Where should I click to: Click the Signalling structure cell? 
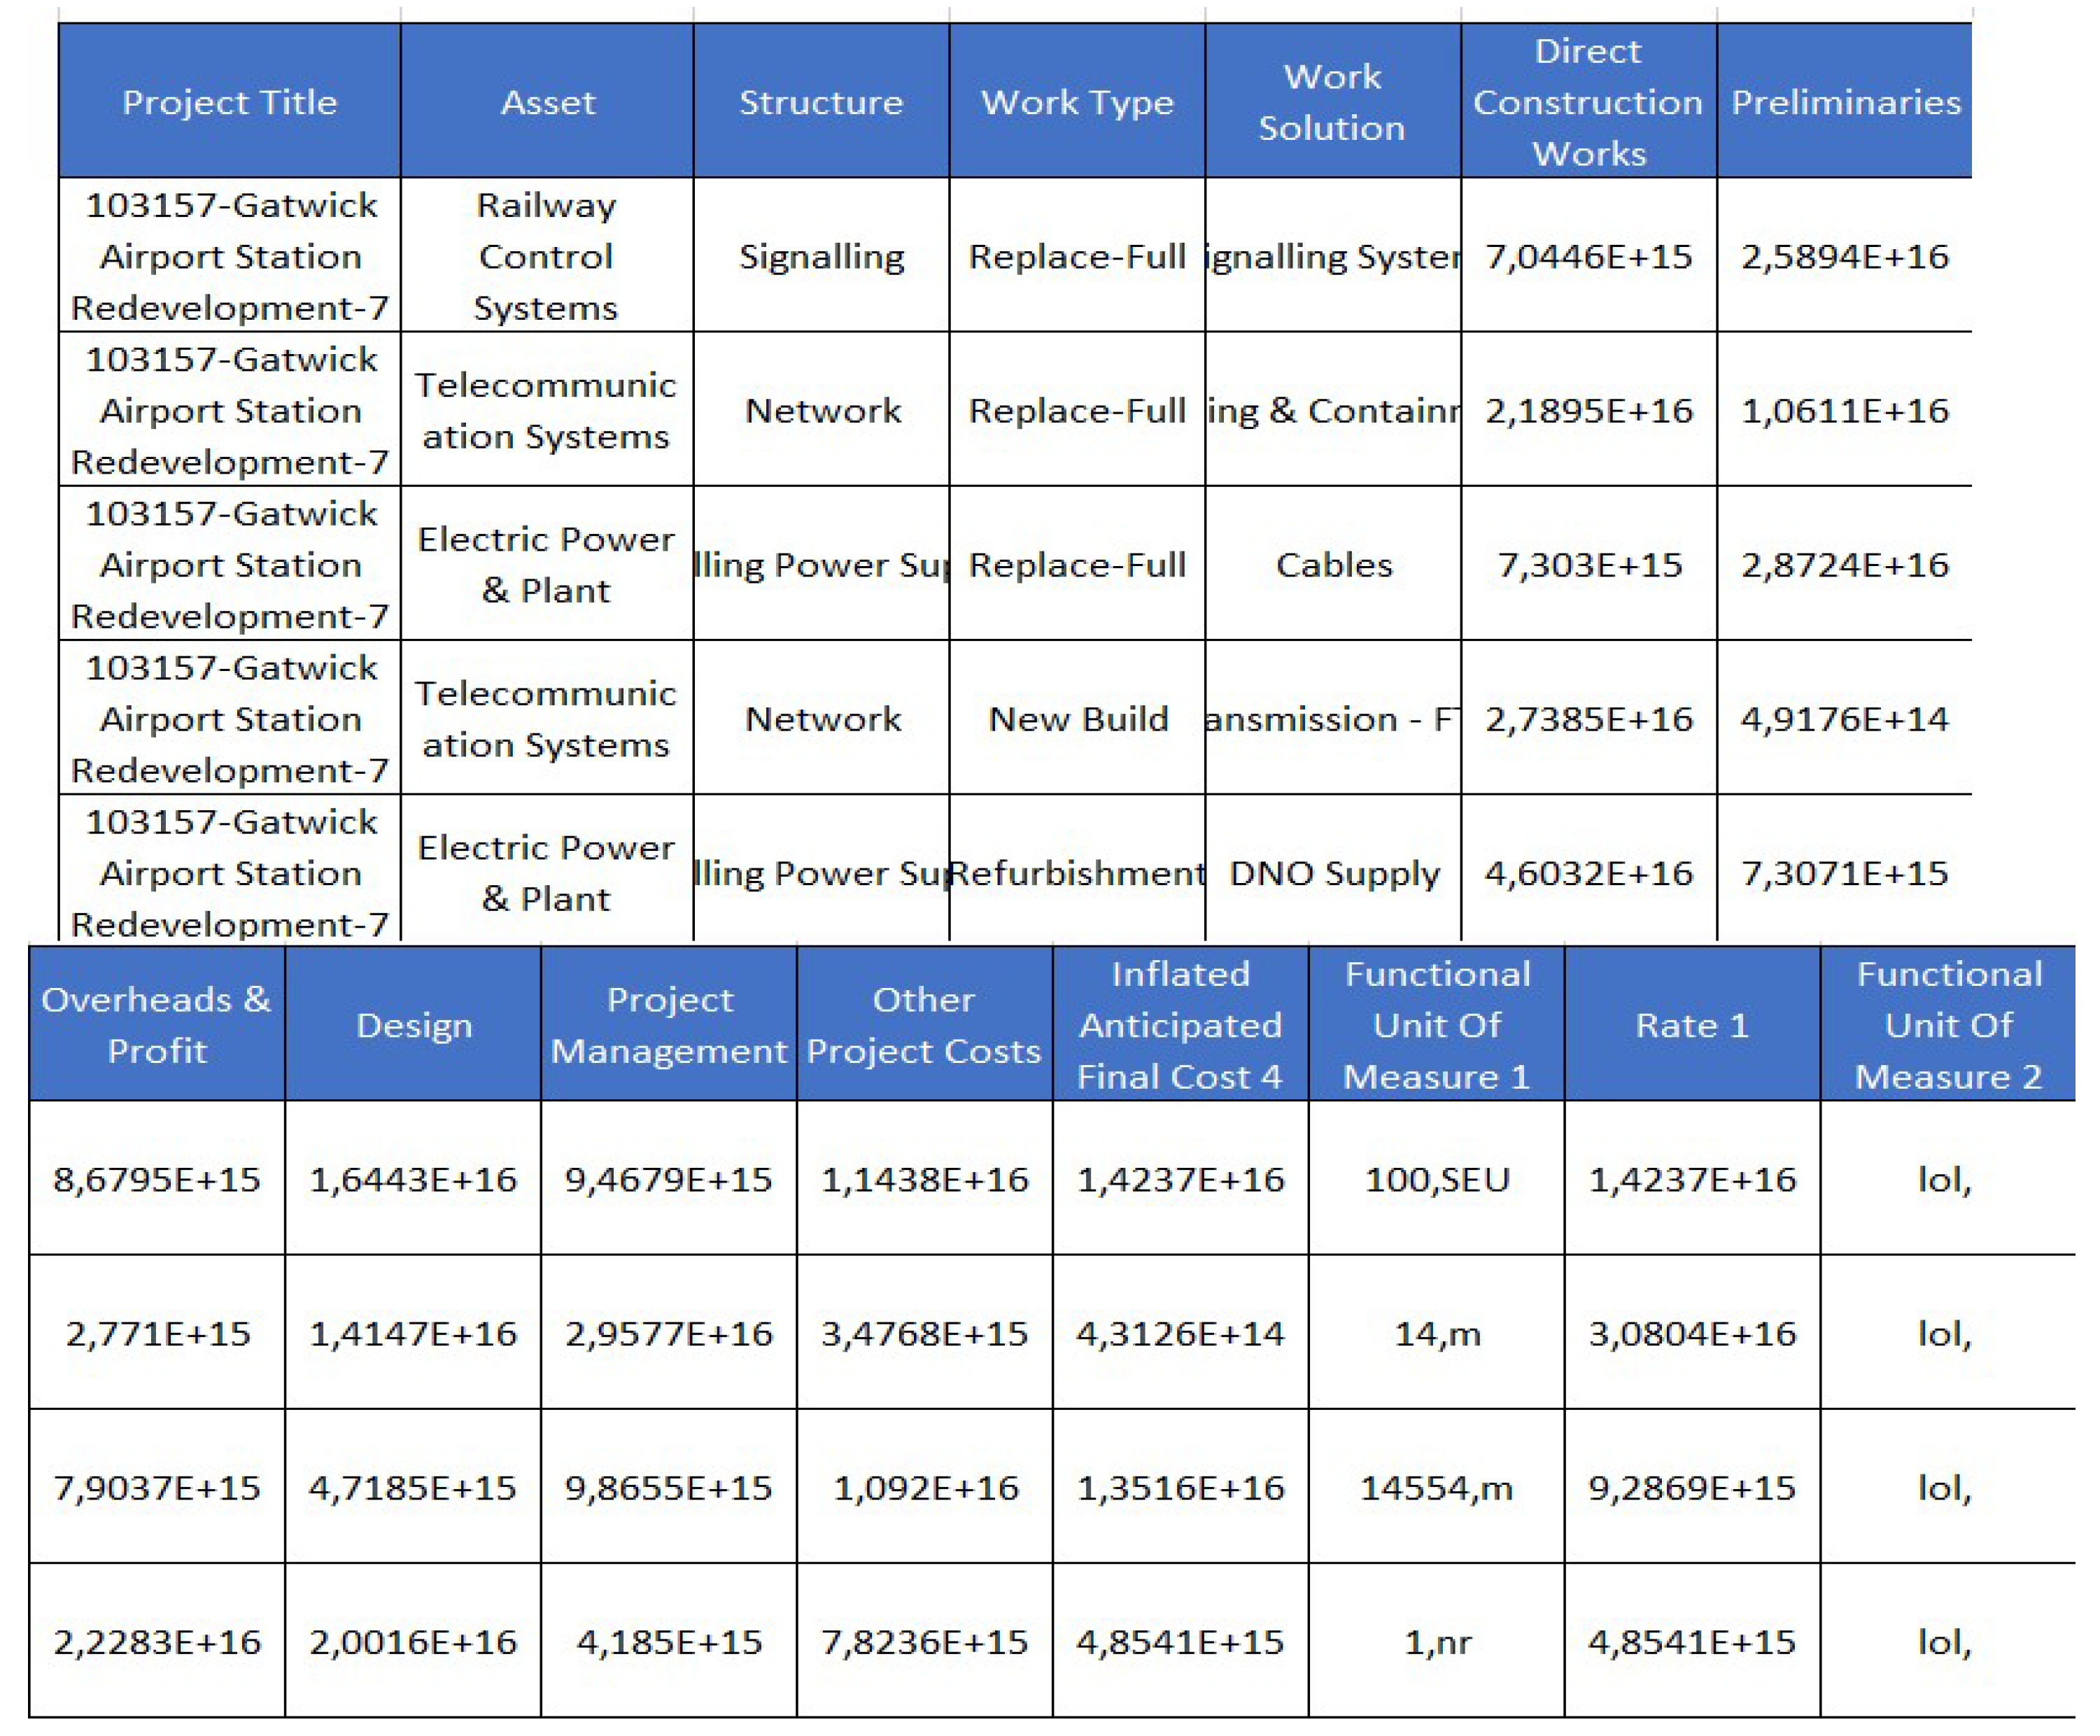(821, 257)
